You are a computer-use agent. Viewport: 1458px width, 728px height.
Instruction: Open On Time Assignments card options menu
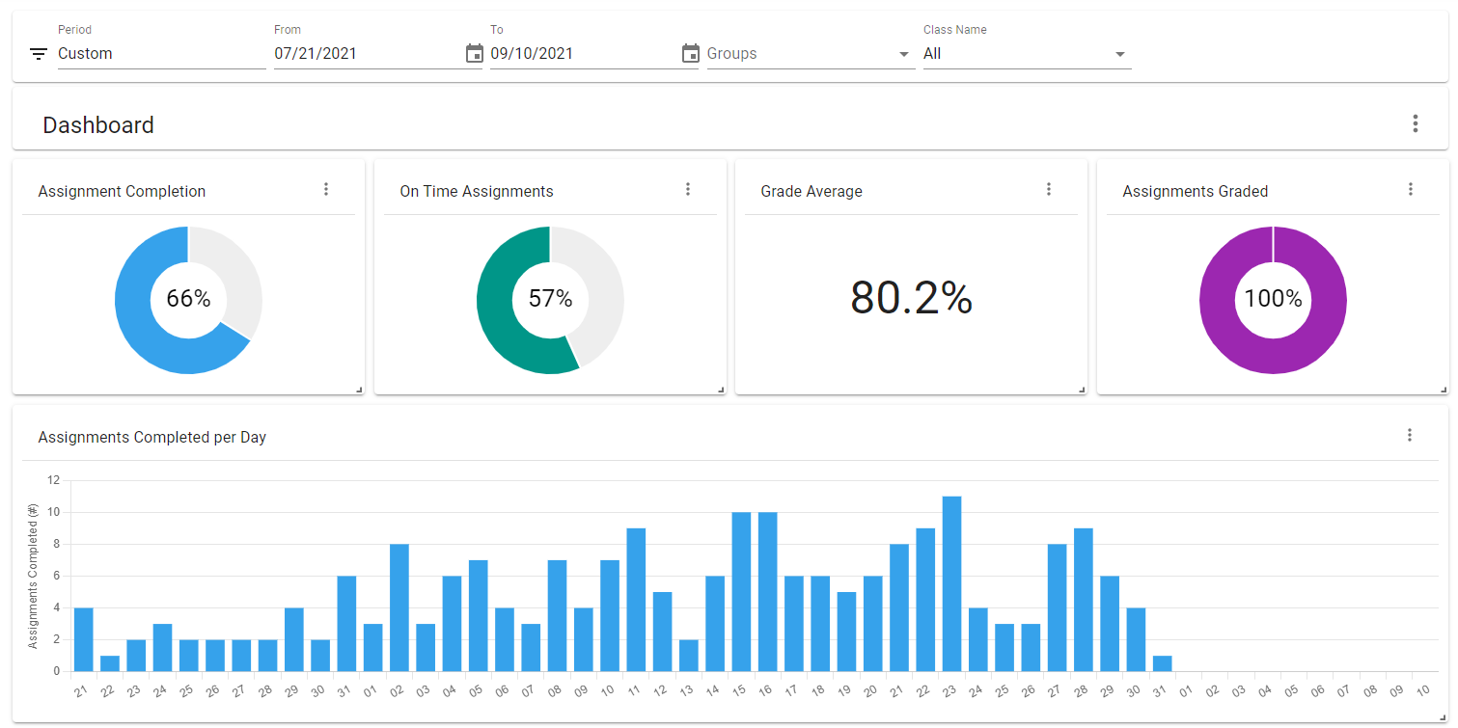(688, 189)
